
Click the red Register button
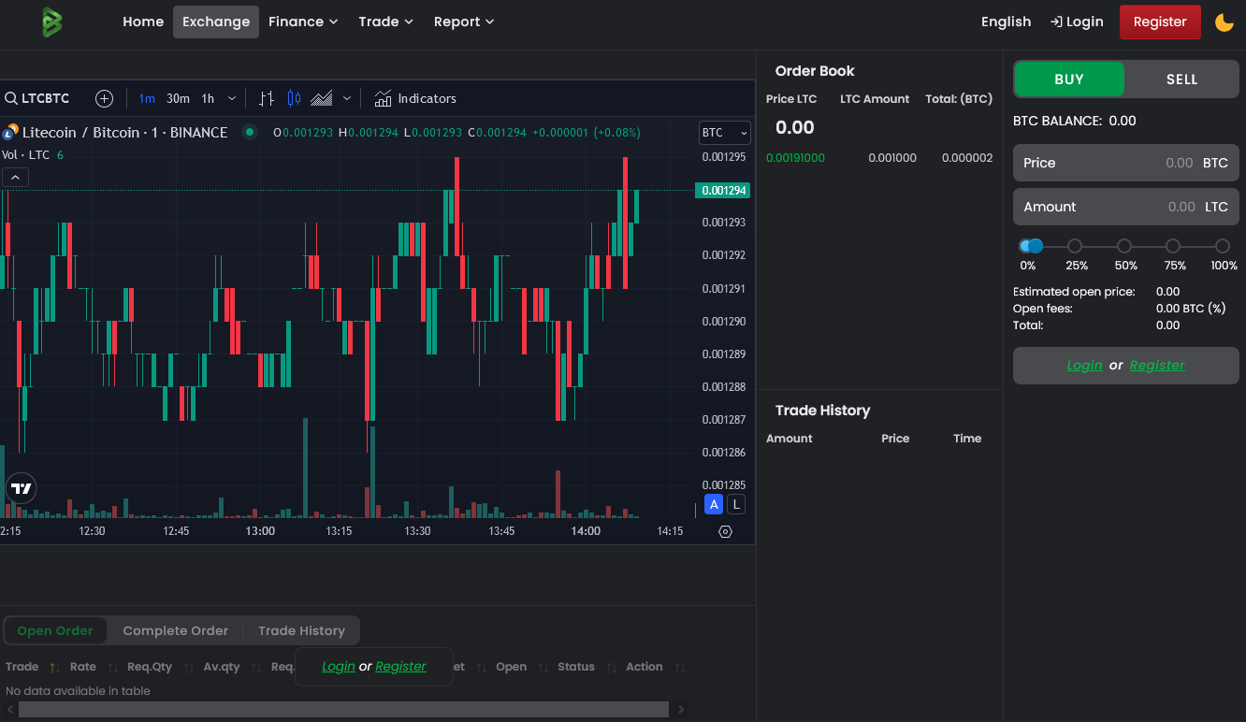(x=1159, y=22)
